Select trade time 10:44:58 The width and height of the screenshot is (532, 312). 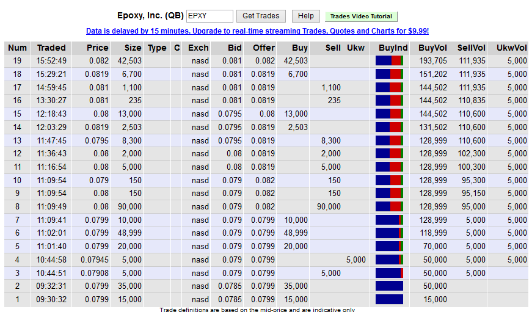(x=51, y=259)
